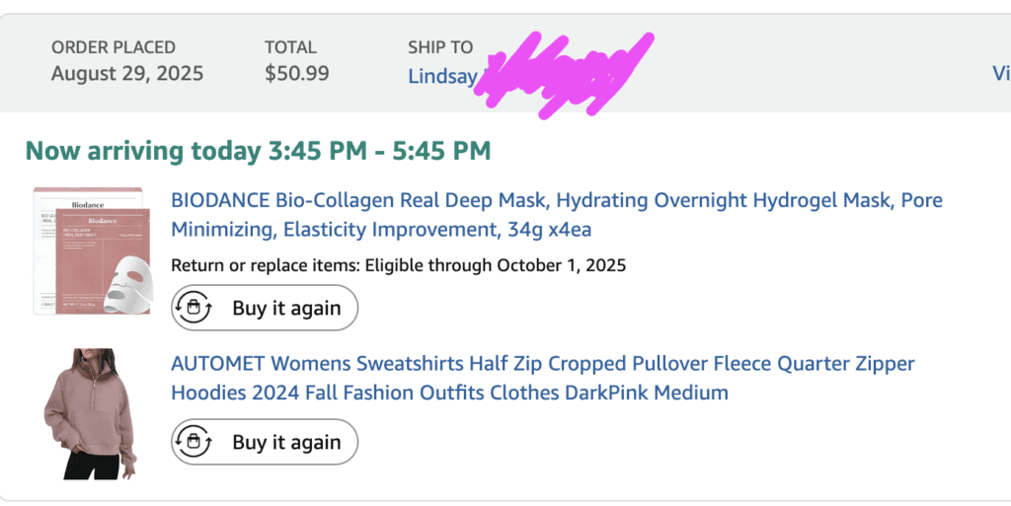Open the AUTOMET pink sweatshirt thumbnail
This screenshot has width=1011, height=506.
(x=90, y=413)
